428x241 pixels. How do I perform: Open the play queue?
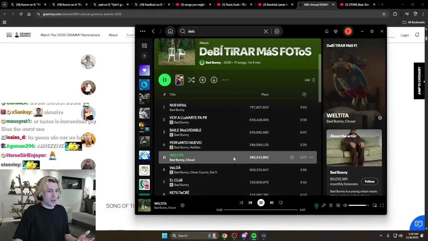coord(331,206)
